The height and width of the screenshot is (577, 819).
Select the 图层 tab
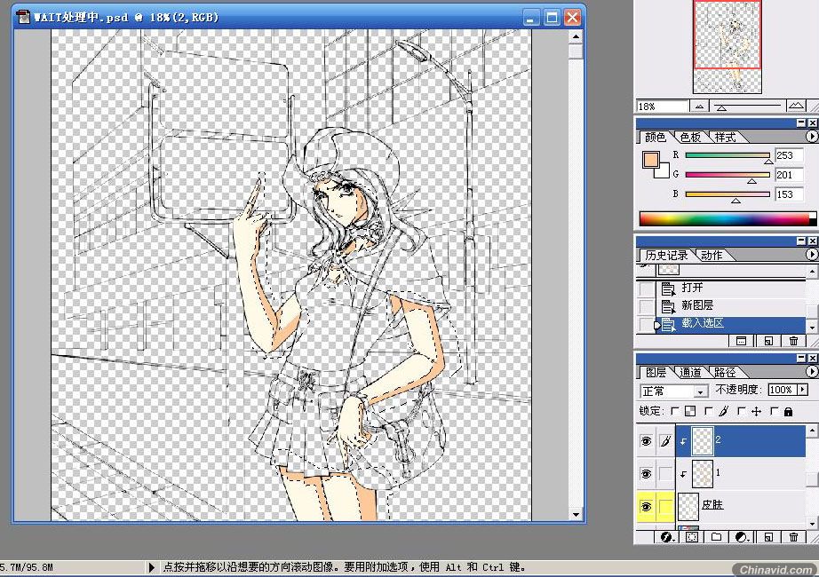click(655, 372)
